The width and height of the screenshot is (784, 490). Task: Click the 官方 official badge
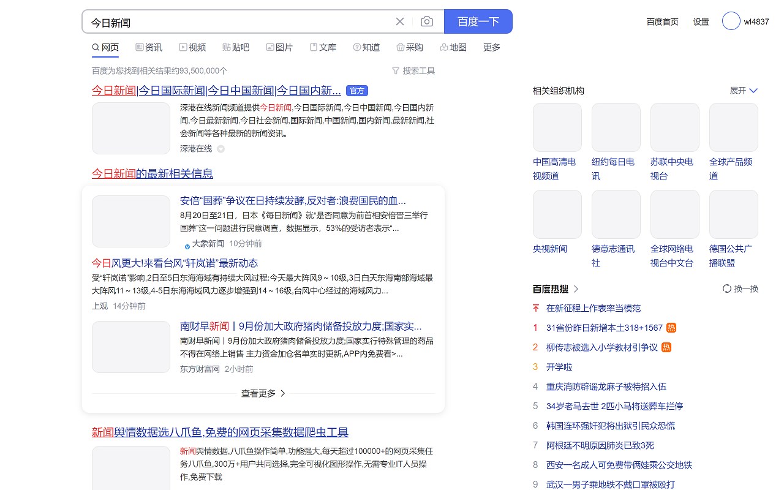click(x=357, y=91)
